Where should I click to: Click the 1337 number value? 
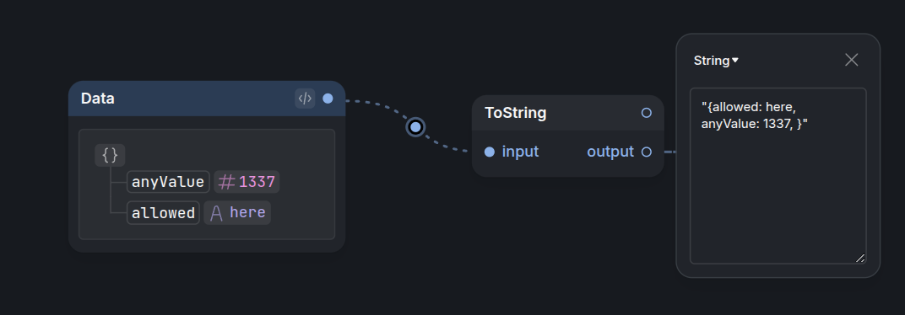(x=257, y=182)
